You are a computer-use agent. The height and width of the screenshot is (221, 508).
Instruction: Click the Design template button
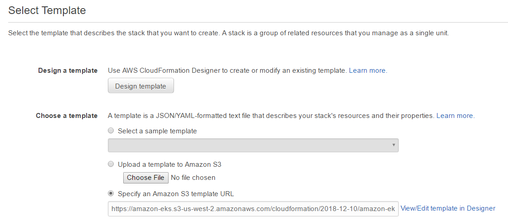(140, 86)
